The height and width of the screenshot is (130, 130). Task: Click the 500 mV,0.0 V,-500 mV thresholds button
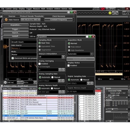point(31,19)
